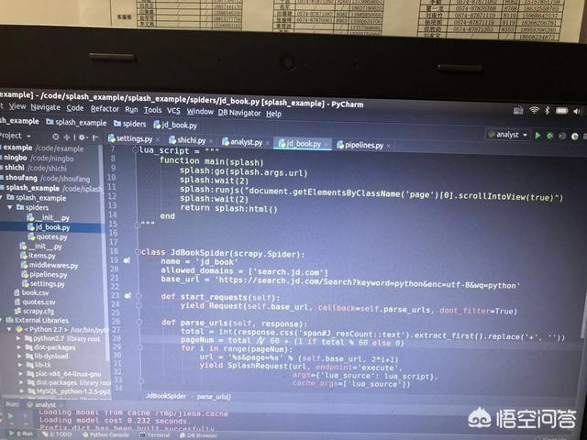Collapse the Python 2.7 interpreter node

click(9, 329)
